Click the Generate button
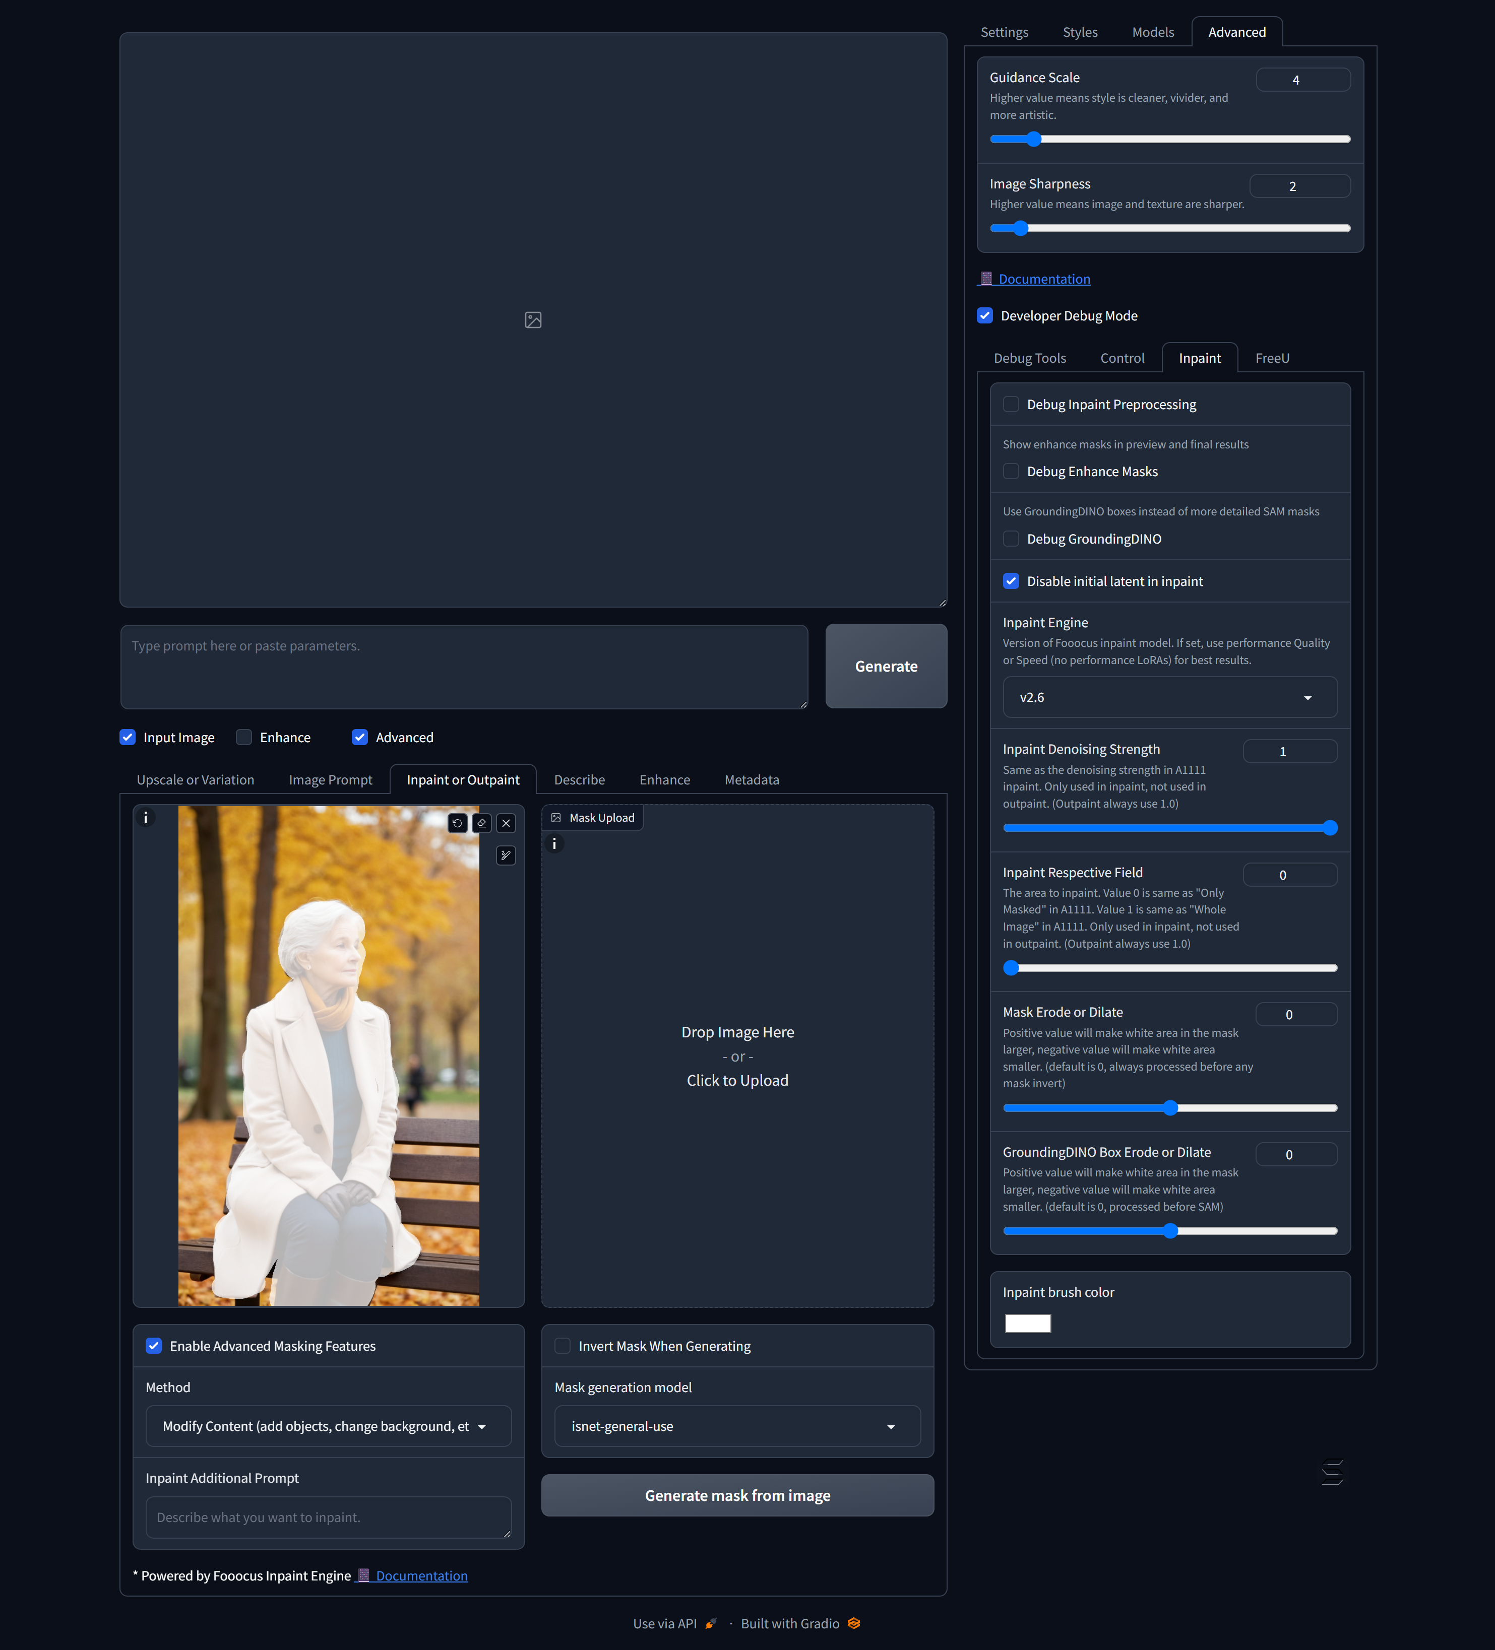The width and height of the screenshot is (1495, 1650). point(886,666)
